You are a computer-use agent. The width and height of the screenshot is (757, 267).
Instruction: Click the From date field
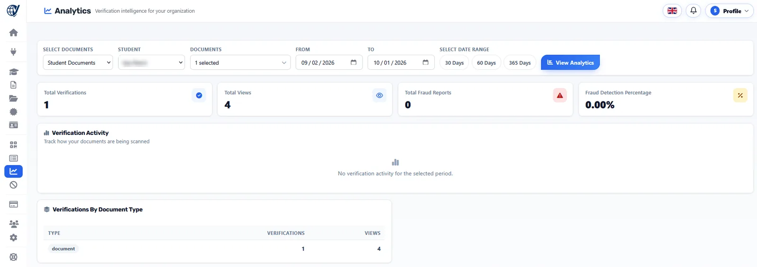pyautogui.click(x=329, y=62)
